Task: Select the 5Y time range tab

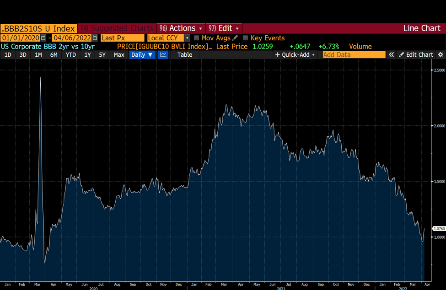Action: [x=102, y=55]
